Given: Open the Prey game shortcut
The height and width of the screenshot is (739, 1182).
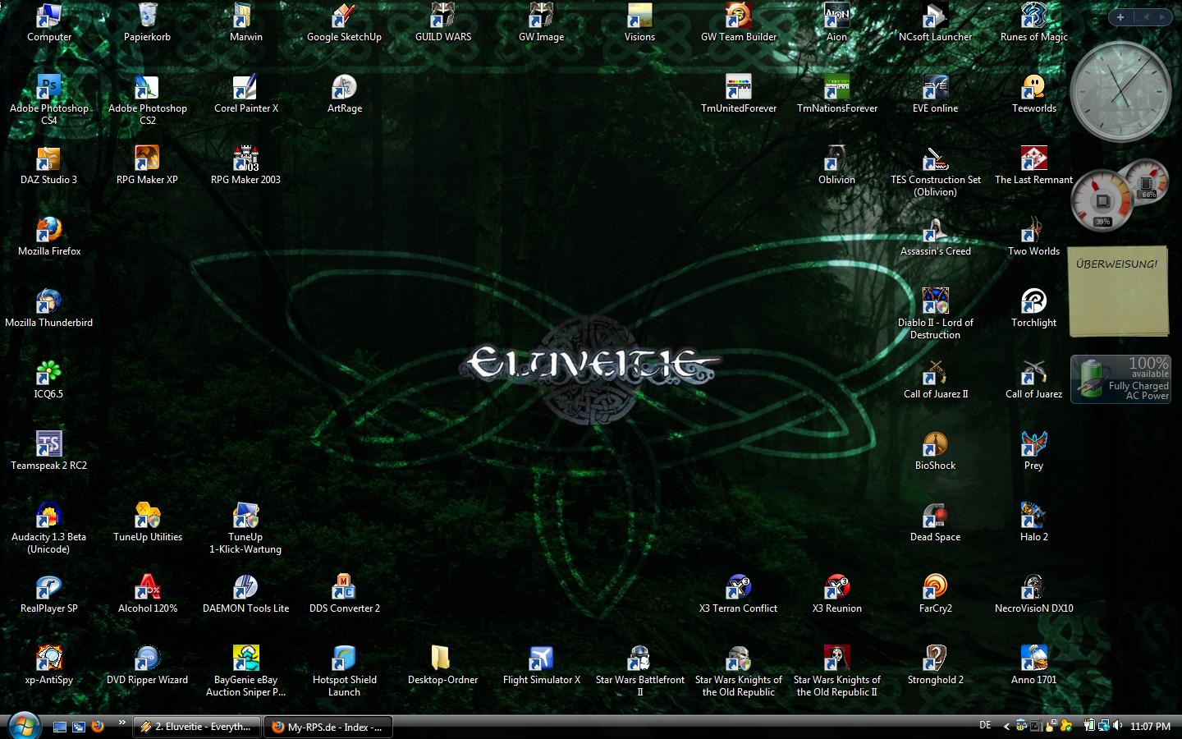Looking at the screenshot, I should (x=1034, y=451).
